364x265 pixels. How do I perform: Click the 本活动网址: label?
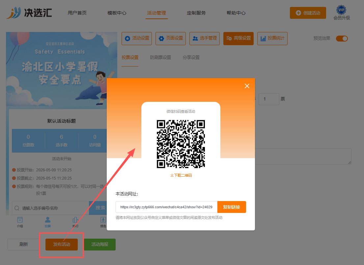[x=127, y=194]
